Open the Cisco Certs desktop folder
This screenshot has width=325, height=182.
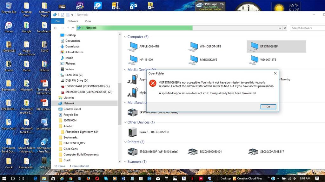point(9,124)
